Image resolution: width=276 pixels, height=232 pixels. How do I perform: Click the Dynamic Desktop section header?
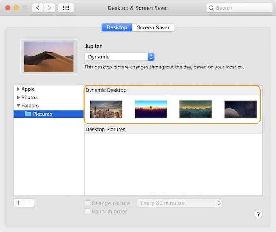click(172, 90)
